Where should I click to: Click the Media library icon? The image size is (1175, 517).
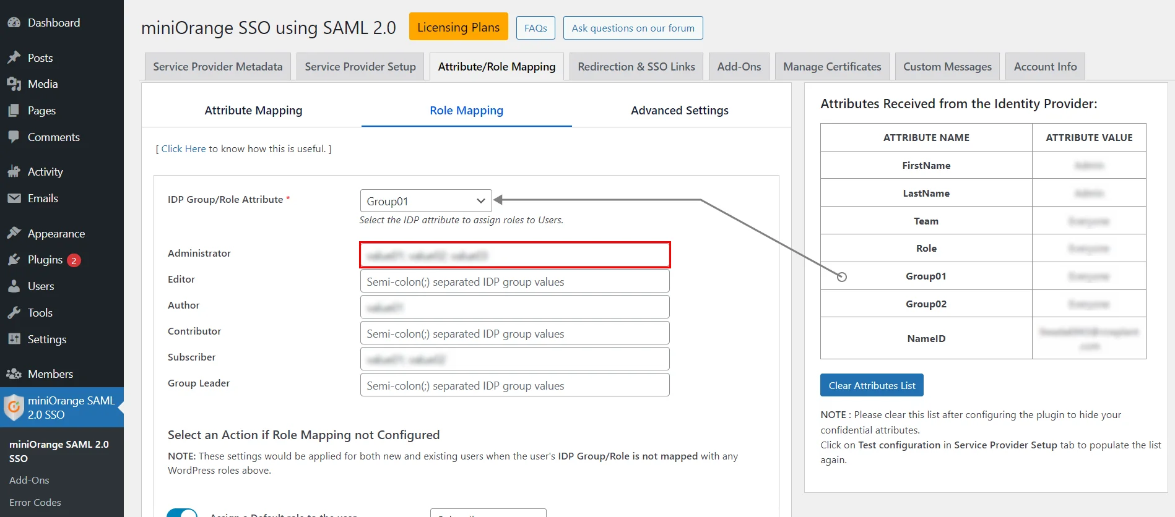click(x=14, y=83)
